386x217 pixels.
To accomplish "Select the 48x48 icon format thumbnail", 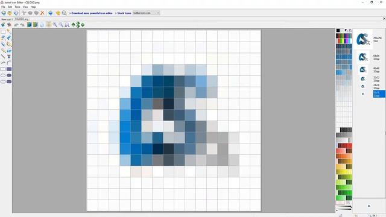I will [363, 70].
